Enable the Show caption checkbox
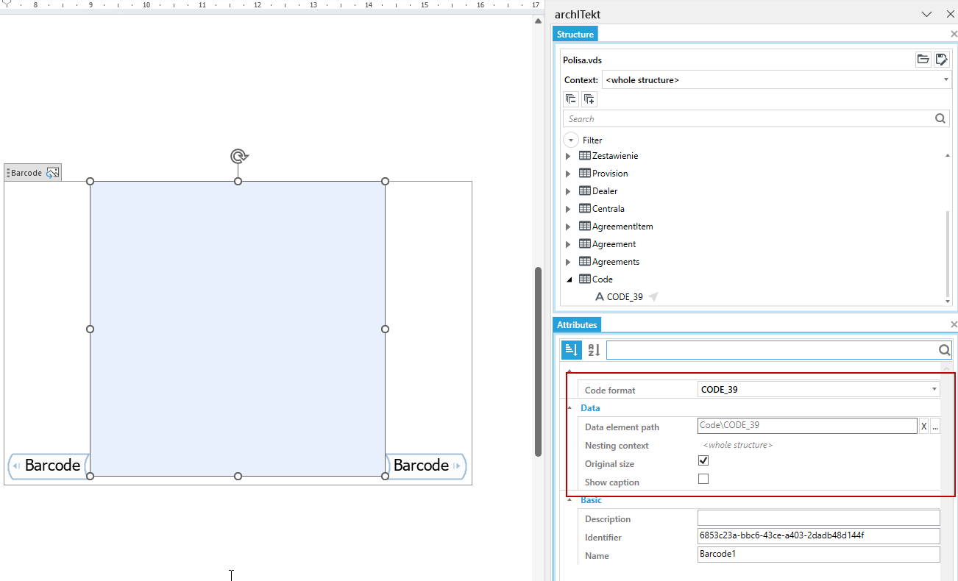Viewport: 958px width, 581px height. [703, 479]
